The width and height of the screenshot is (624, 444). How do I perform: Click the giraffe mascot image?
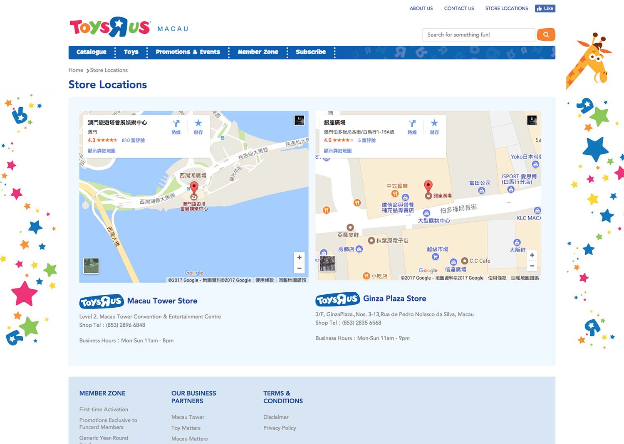click(x=590, y=60)
